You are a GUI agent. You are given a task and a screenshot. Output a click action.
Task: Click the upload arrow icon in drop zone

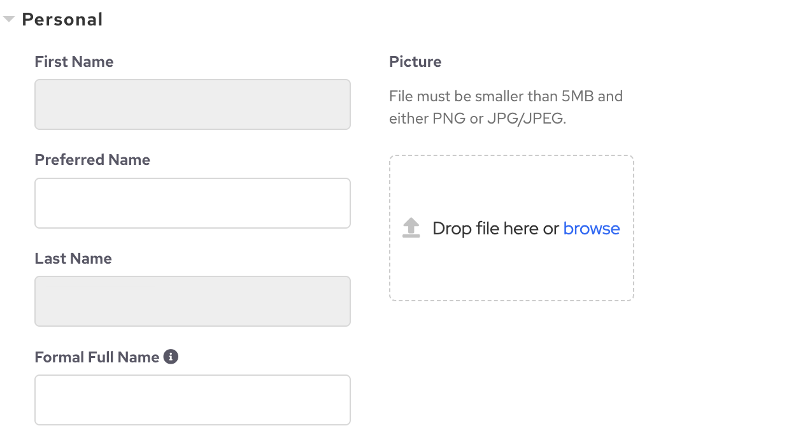coord(411,228)
